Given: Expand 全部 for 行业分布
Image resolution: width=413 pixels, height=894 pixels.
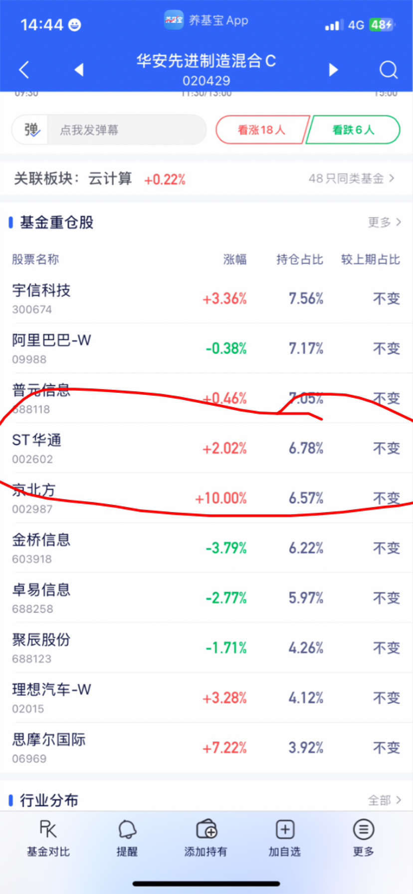Looking at the screenshot, I should [x=385, y=800].
